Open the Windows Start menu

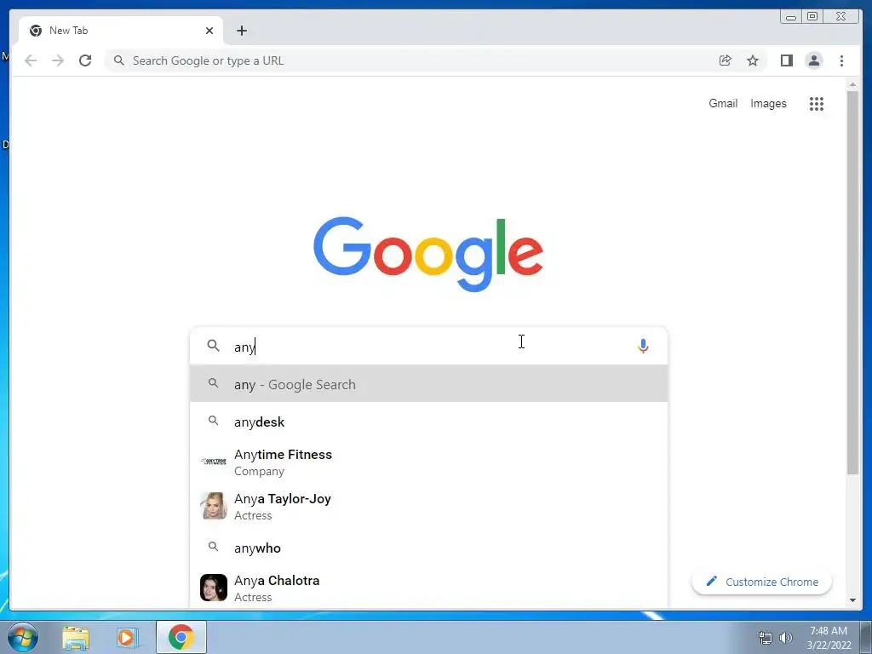[x=23, y=637]
